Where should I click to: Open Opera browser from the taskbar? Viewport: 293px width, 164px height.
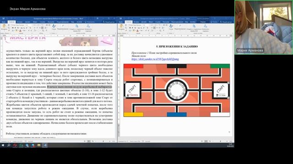pyautogui.click(x=15, y=145)
